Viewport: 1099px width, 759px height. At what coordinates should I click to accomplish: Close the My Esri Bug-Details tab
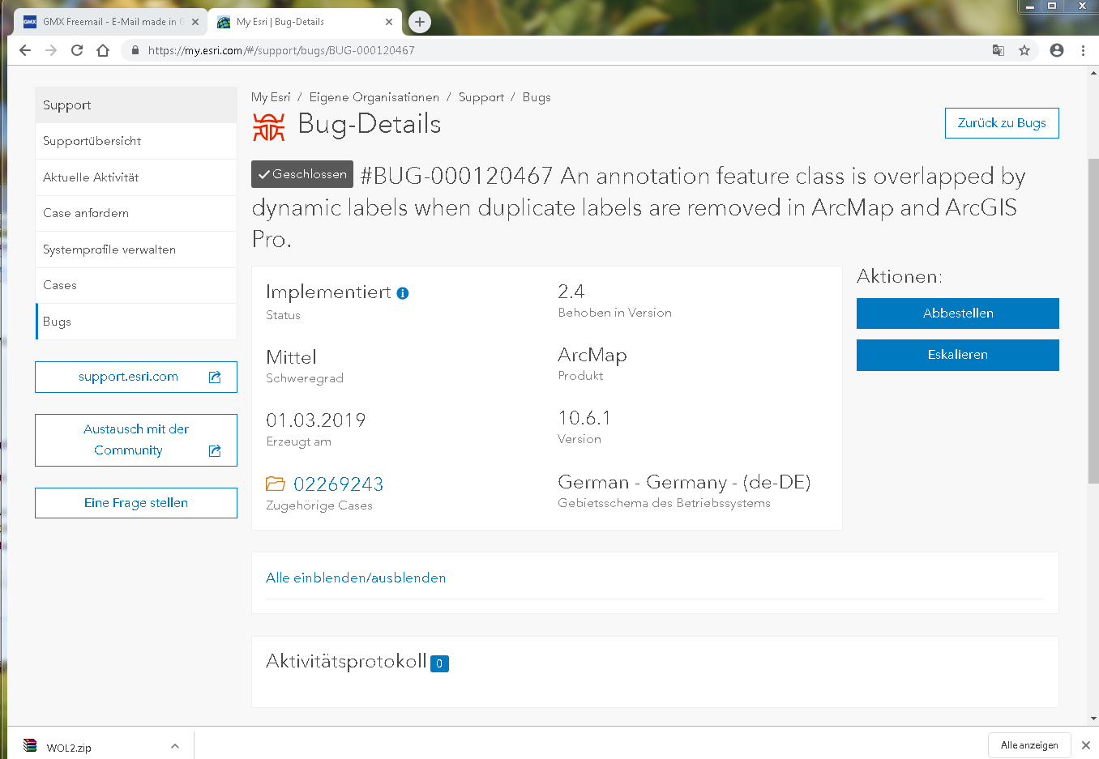389,22
